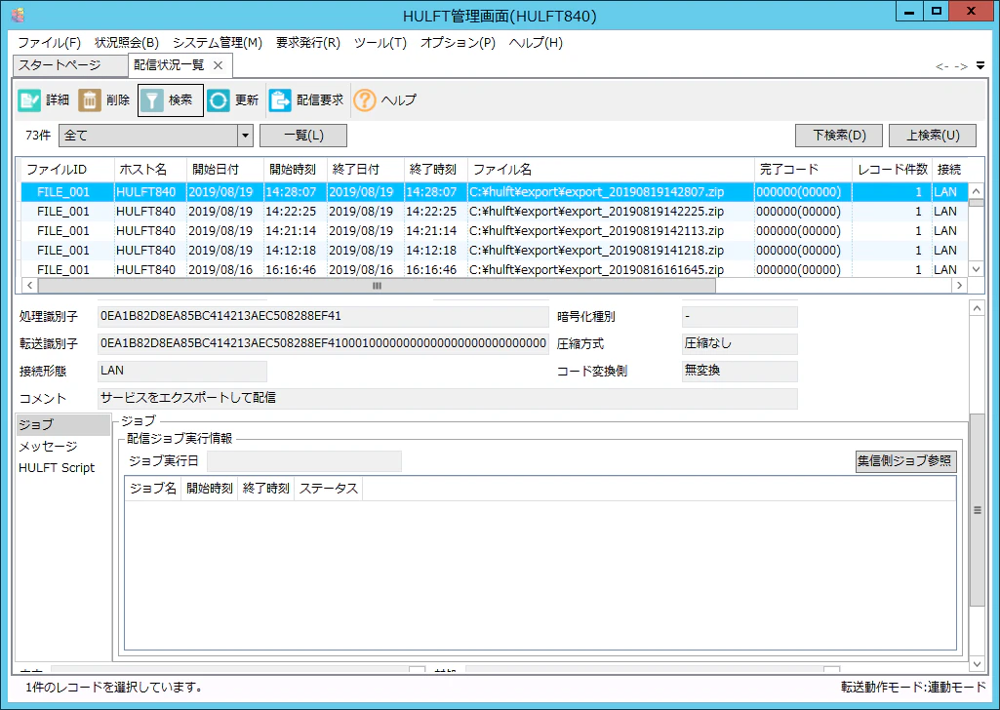This screenshot has height=710, width=1000.
Task: Select the ジョブ item in the side list
Action: pos(63,425)
